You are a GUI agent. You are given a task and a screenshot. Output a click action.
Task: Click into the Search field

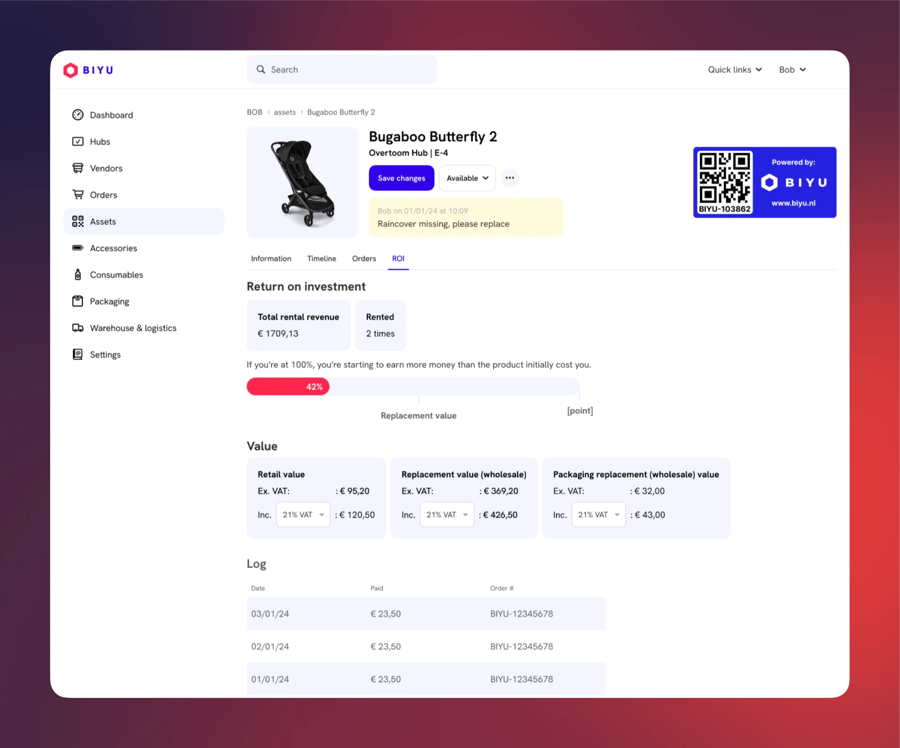[342, 70]
